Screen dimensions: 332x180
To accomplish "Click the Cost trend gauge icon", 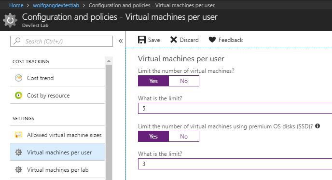I will pos(18,78).
